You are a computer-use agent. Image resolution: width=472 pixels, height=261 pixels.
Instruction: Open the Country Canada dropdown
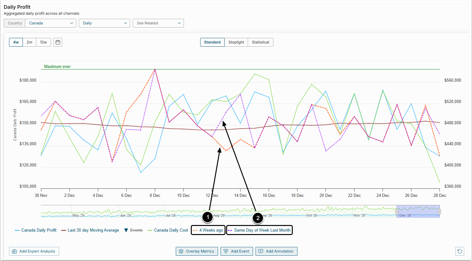(50, 23)
